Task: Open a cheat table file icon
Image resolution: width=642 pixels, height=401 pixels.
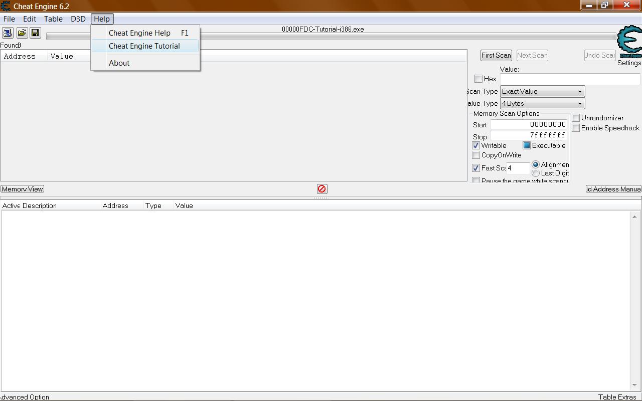Action: pyautogui.click(x=22, y=33)
